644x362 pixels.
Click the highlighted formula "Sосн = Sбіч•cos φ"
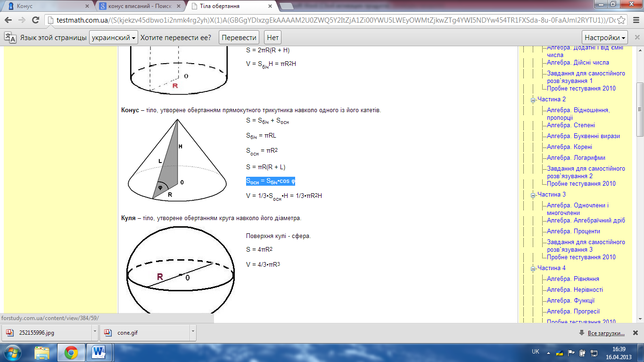(271, 181)
